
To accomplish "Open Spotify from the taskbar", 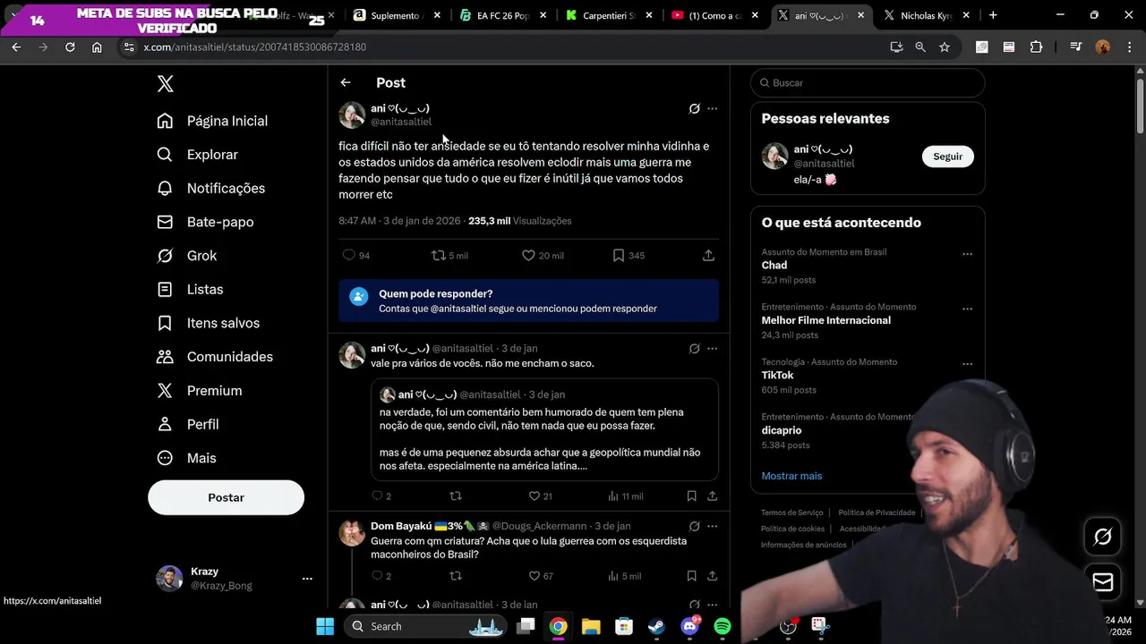I will 723,626.
